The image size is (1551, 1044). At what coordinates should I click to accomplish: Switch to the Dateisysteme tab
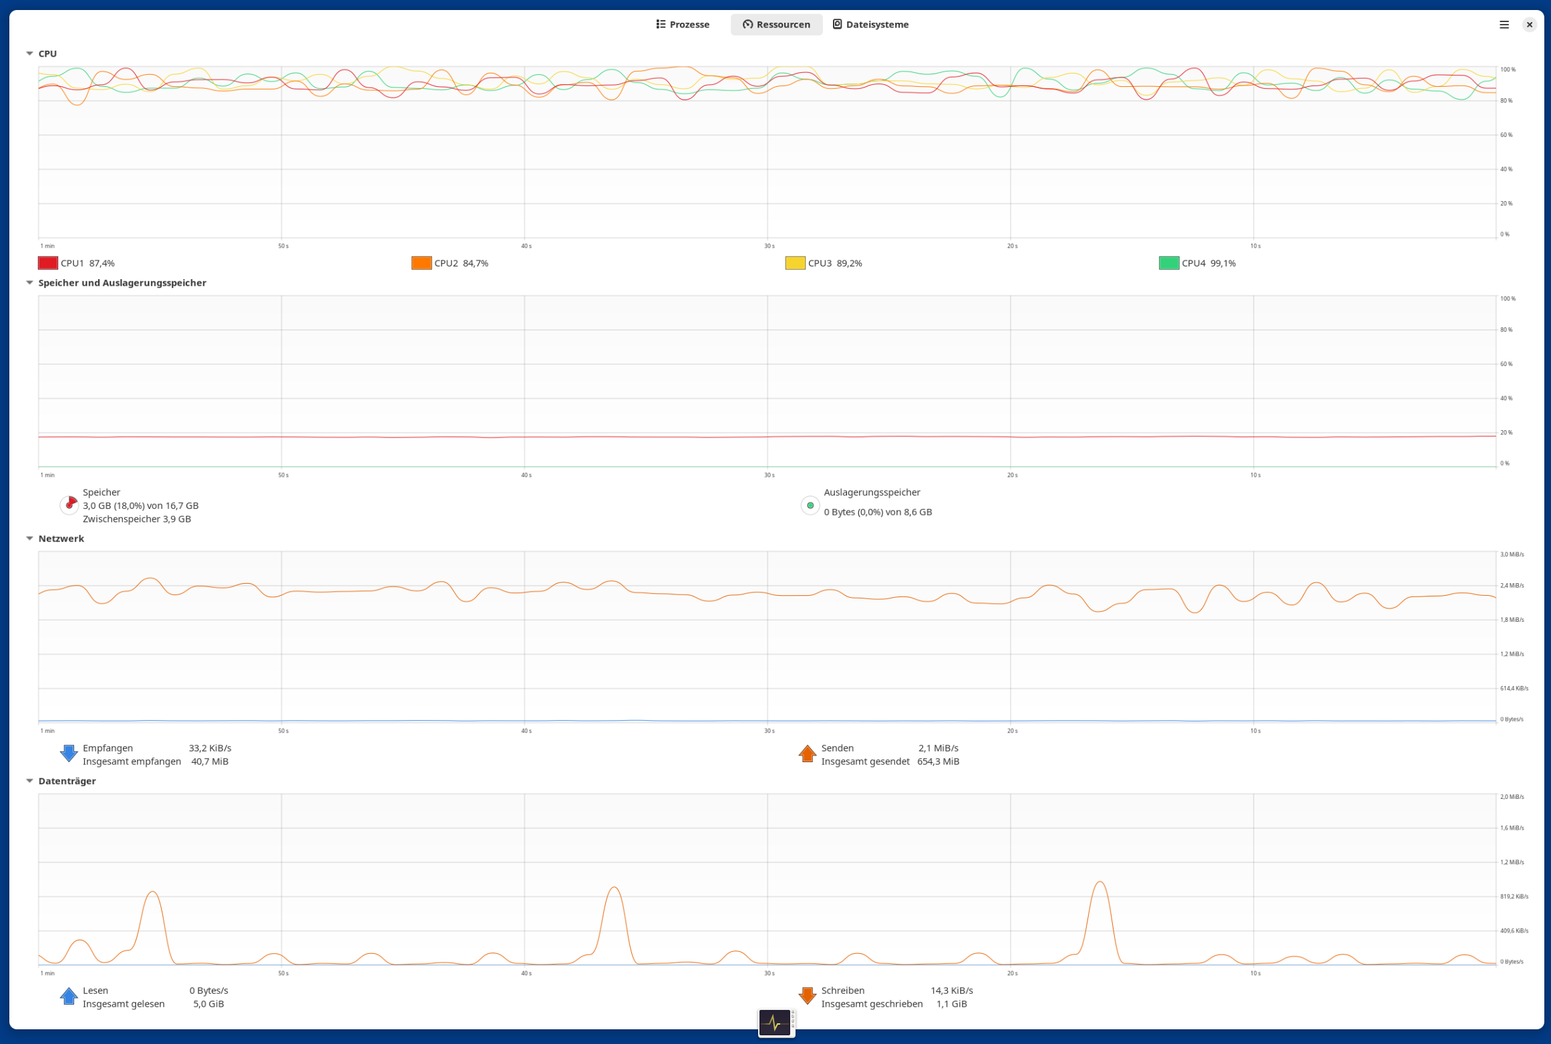coord(870,25)
